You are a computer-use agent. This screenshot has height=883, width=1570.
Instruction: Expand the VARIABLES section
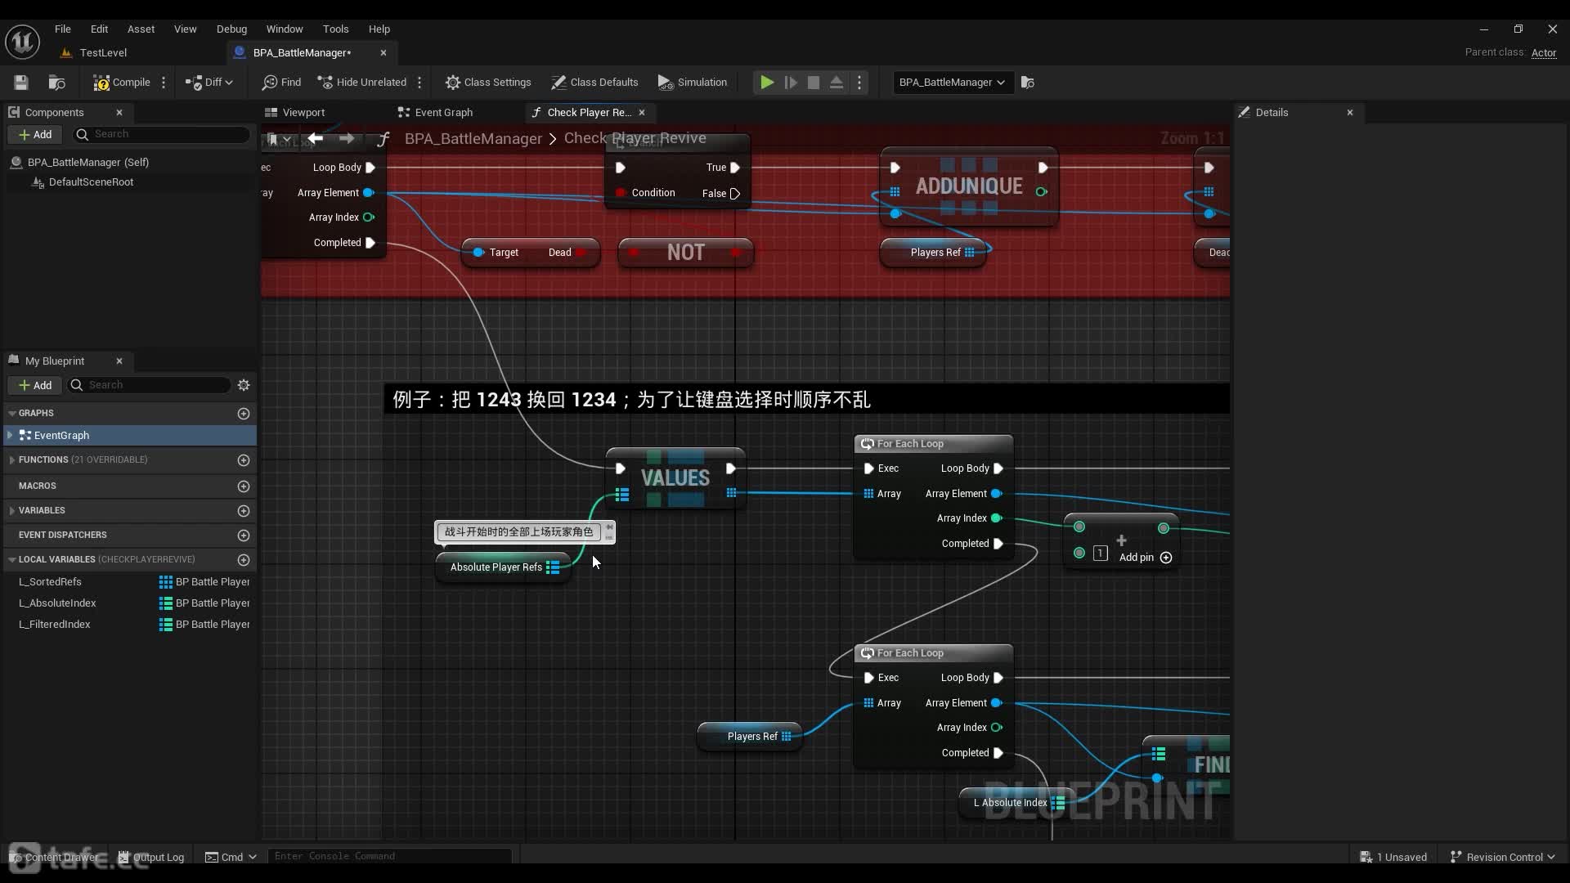[x=12, y=510]
